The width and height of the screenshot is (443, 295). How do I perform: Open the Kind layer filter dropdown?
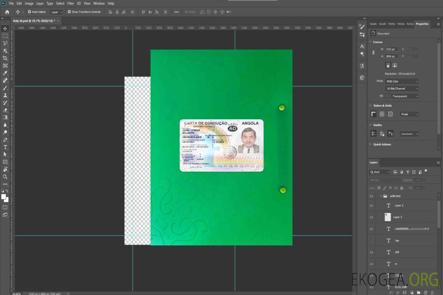(380, 172)
